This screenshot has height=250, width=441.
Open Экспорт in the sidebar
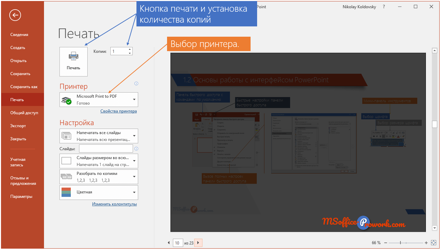[22, 126]
